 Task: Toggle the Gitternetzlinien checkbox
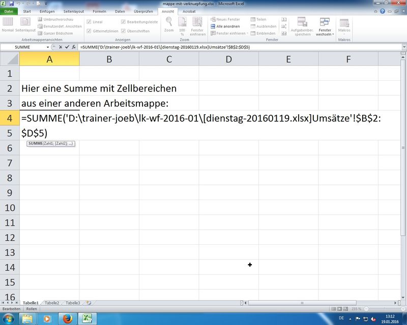tap(89, 30)
